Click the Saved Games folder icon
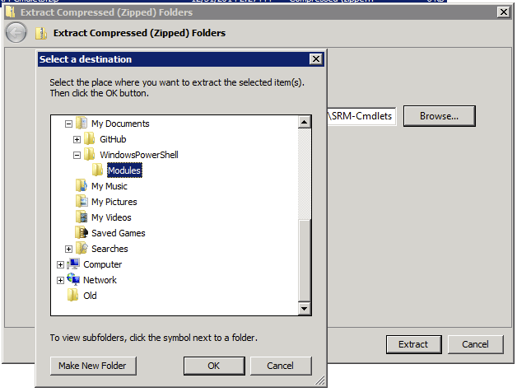Viewport: 517px width, 392px height. tap(82, 232)
